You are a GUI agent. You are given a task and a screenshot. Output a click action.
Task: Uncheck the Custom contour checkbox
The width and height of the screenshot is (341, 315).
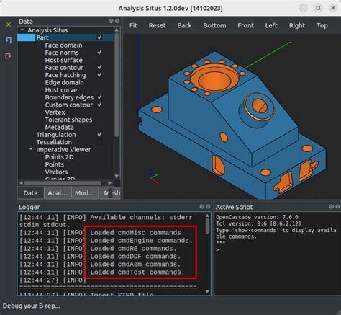99,105
